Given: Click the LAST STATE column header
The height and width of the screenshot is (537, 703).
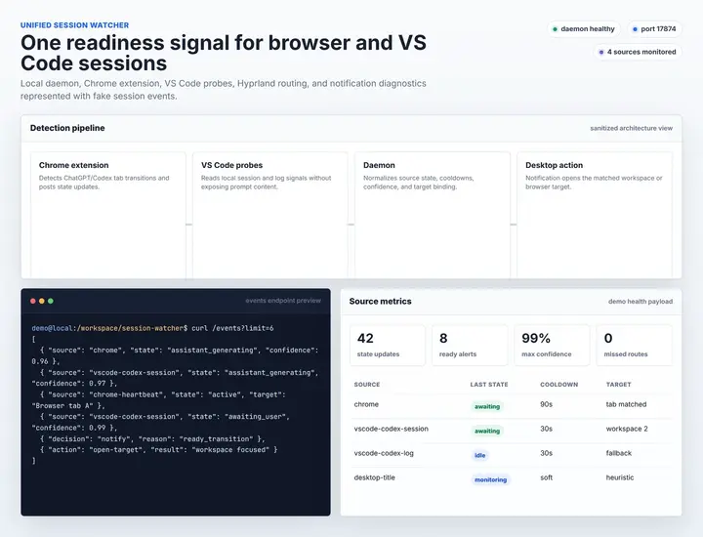Looking at the screenshot, I should (x=489, y=385).
